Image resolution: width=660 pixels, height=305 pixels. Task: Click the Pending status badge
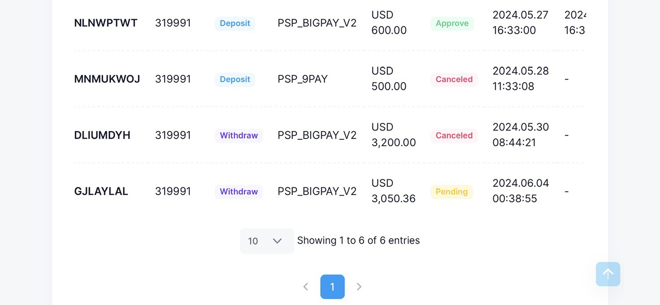click(x=452, y=191)
